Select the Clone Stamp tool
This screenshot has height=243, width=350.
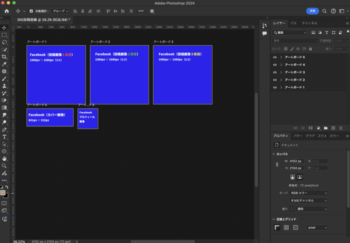[4, 86]
